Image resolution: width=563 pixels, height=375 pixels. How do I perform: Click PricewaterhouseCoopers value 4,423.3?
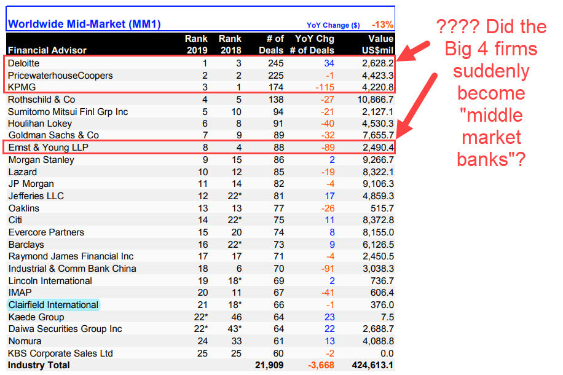click(378, 76)
